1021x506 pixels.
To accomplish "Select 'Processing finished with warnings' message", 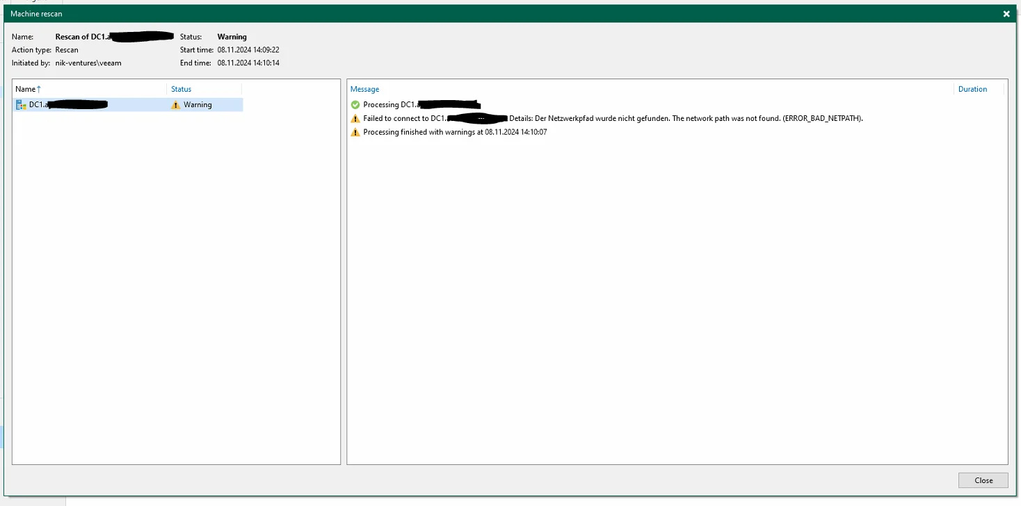I will 455,132.
